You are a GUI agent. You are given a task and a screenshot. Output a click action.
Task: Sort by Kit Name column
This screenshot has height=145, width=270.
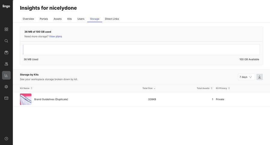(x=26, y=88)
